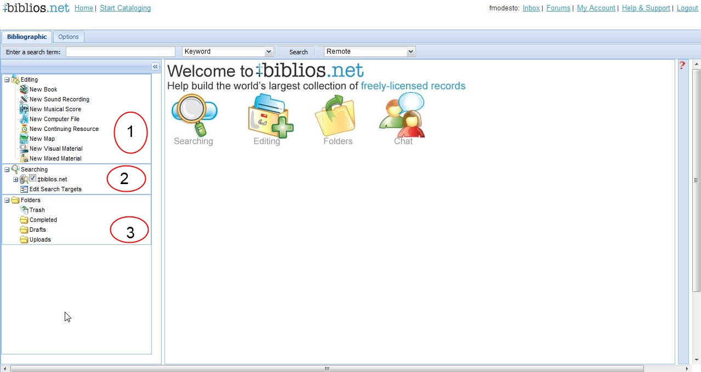This screenshot has width=701, height=372.
Task: Open the Start Cataloging link
Action: tap(125, 8)
